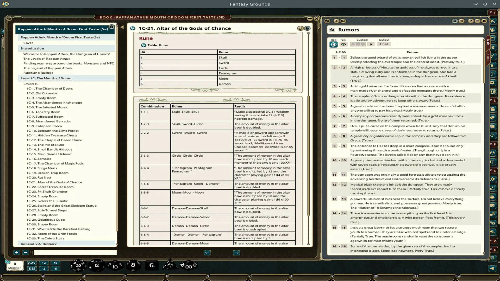The height and width of the screenshot is (281, 500).
Task: Toggle the visibility eye in the Vis column
Action: point(344,44)
